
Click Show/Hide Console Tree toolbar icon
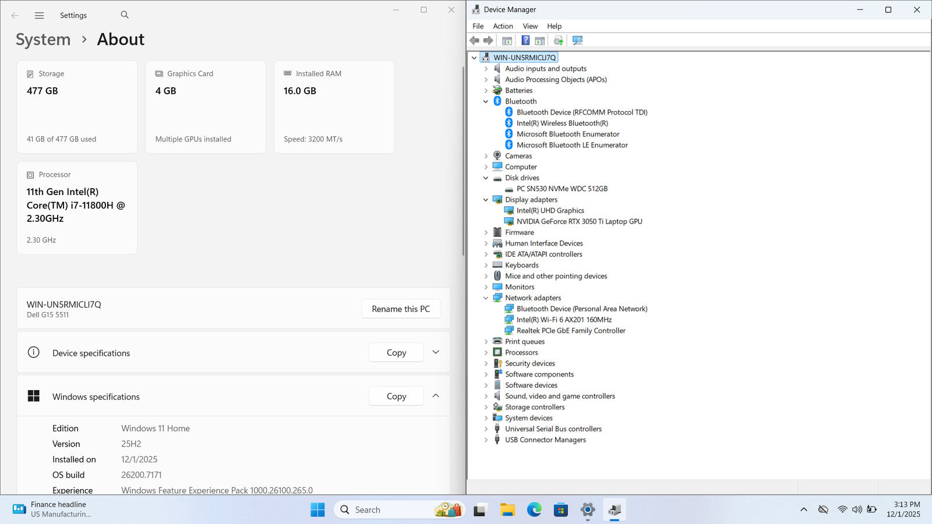point(507,40)
